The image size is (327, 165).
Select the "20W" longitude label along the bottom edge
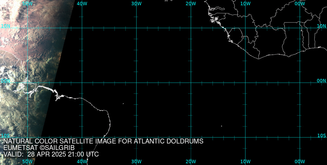191,161
